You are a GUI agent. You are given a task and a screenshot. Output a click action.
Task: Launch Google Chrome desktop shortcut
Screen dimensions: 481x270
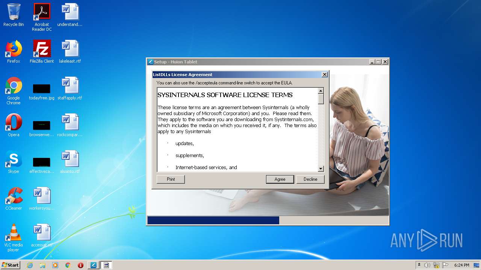(x=14, y=91)
